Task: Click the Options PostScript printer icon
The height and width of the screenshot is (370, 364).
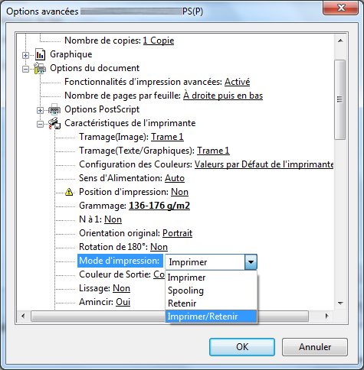Action: pyautogui.click(x=54, y=109)
